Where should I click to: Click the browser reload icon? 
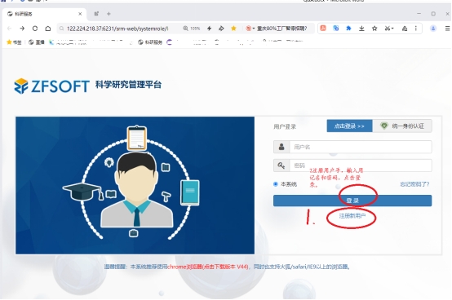pos(35,29)
